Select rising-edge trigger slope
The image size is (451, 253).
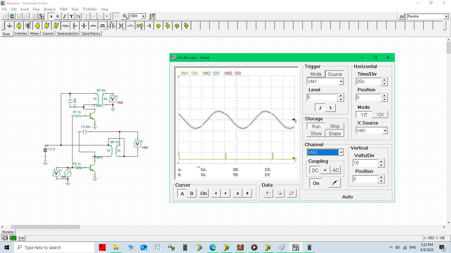[320, 108]
